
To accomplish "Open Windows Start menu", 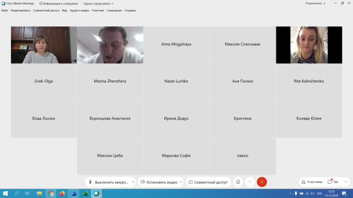I will pos(6,193).
